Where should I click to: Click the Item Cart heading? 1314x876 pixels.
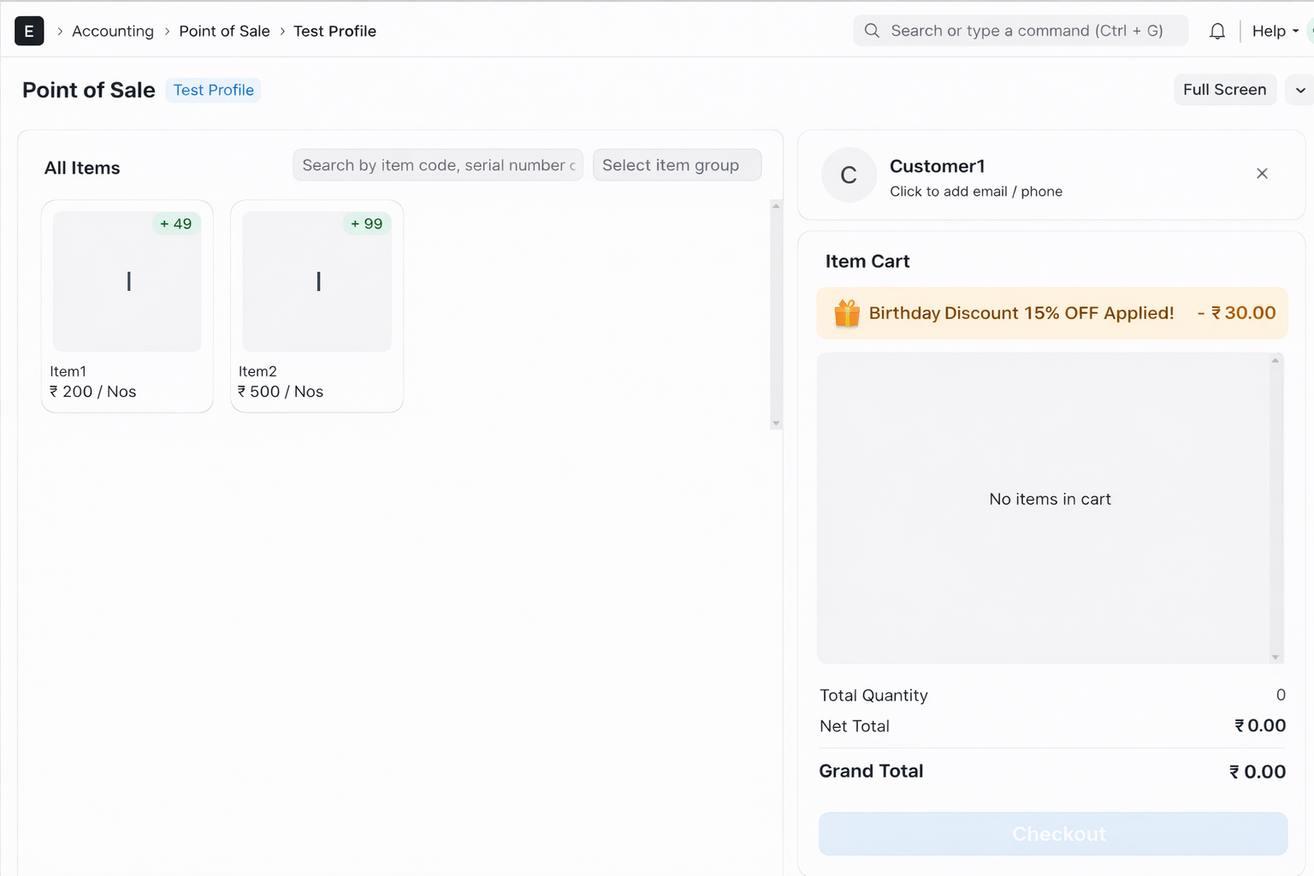point(867,262)
